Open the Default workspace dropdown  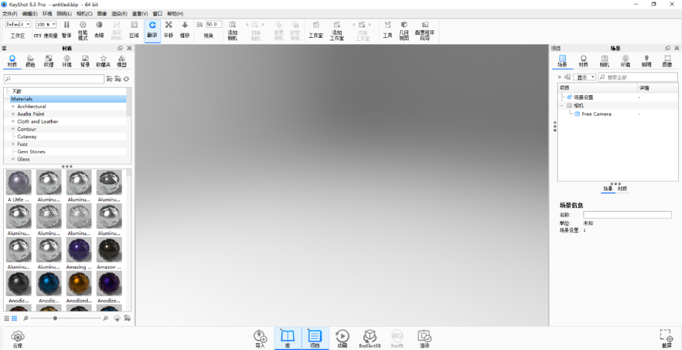click(18, 25)
